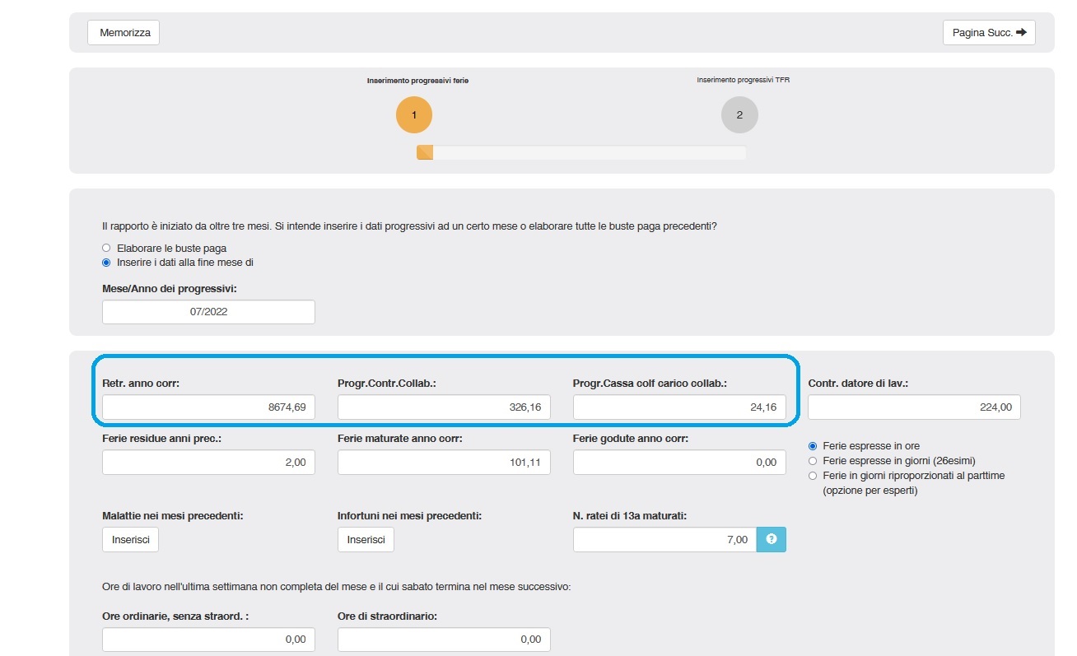The image size is (1077, 656).
Task: Click Inserisci under Infortuni nei mesi precedenti
Action: [x=366, y=539]
